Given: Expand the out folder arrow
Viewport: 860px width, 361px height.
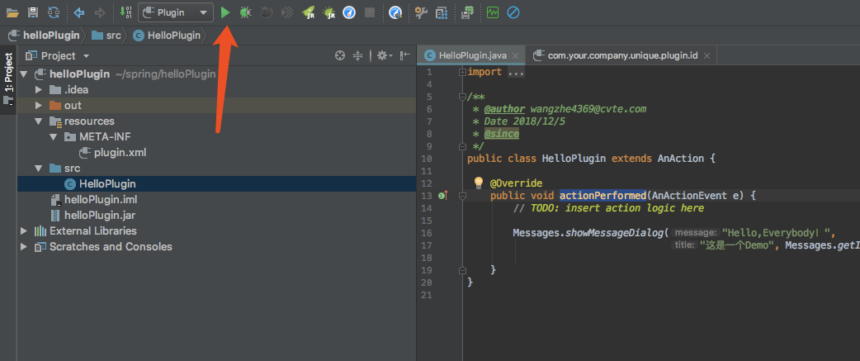Looking at the screenshot, I should (39, 106).
